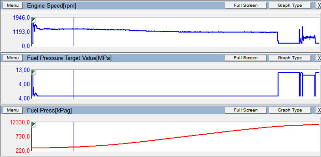Select the vertical cursor line in Fuel Pressure Target graph
Image resolution: width=321 pixels, height=157 pixels.
(x=74, y=84)
